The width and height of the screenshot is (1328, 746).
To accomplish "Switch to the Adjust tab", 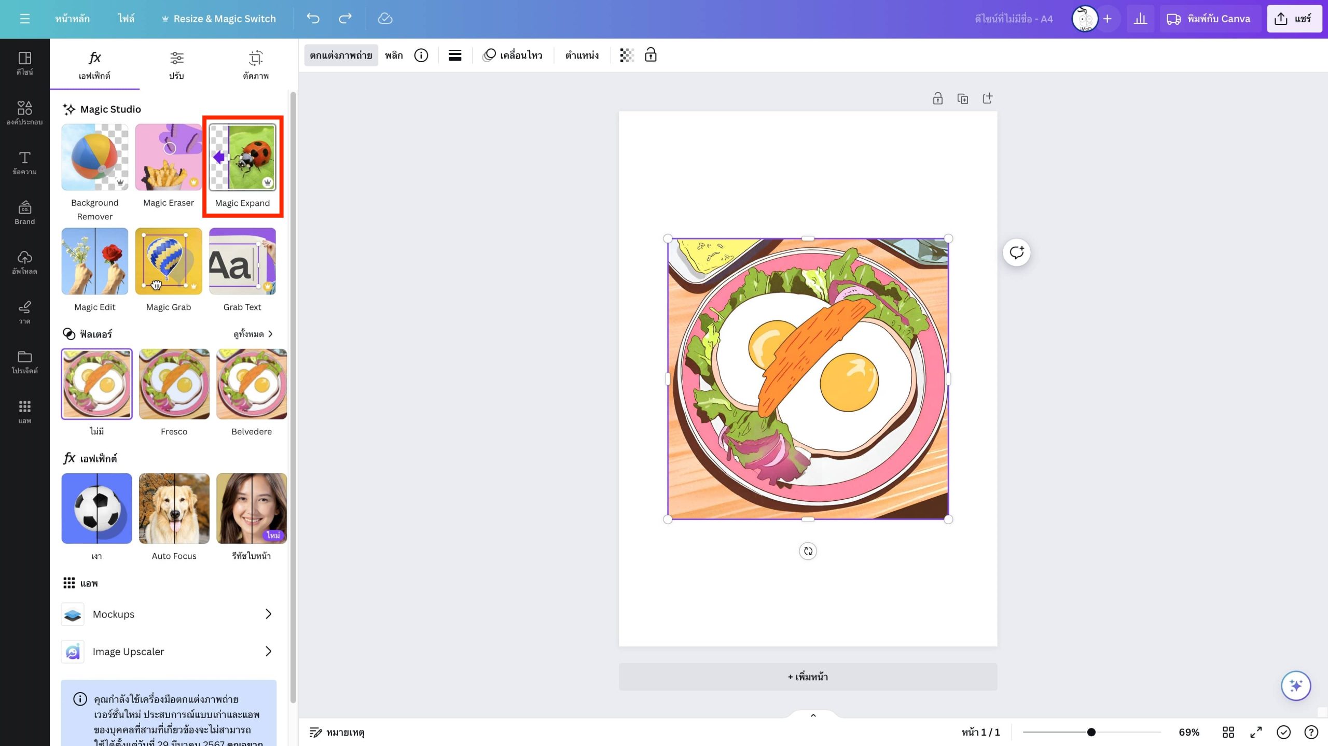I will coord(176,65).
